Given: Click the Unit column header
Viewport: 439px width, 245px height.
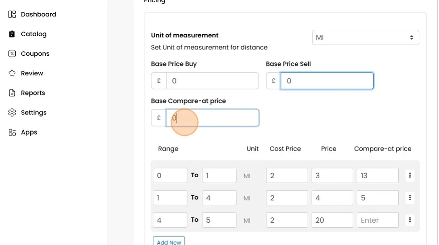Looking at the screenshot, I should coord(252,149).
